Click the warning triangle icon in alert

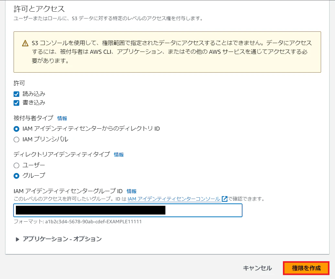[25, 43]
